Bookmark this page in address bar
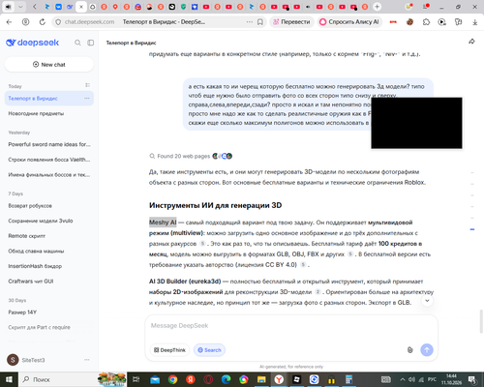The width and height of the screenshot is (484, 387). click(x=260, y=22)
